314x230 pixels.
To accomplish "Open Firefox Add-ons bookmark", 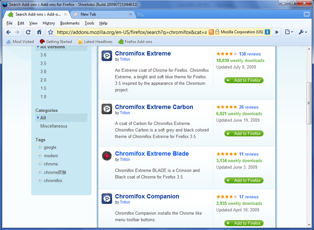I will pyautogui.click(x=135, y=42).
